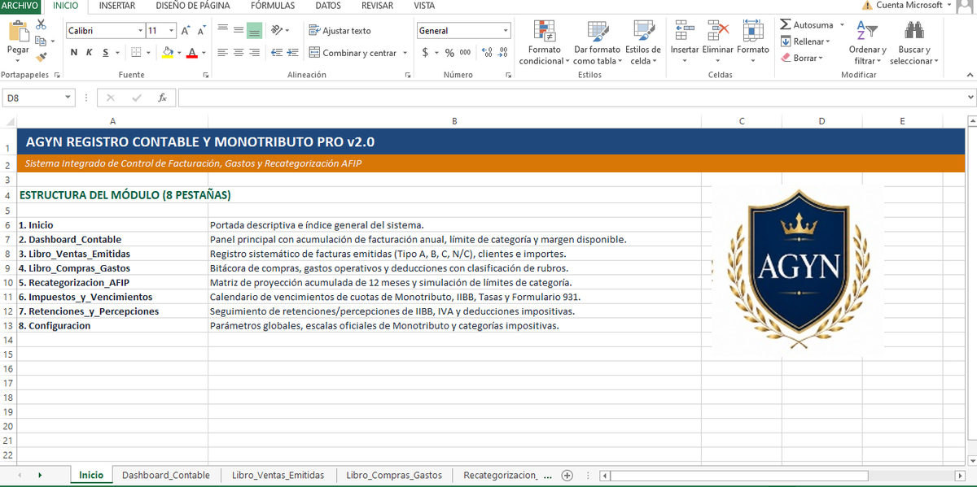Click the Copy icon in Portapapeles

[41, 41]
